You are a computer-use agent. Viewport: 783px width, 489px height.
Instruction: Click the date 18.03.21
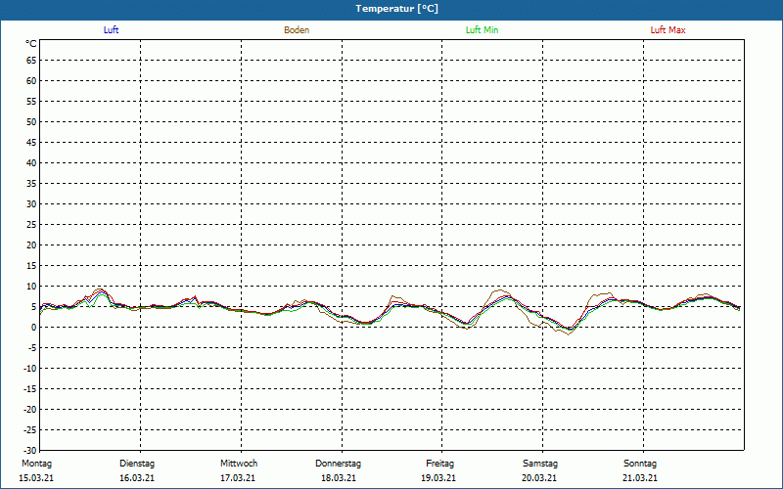(339, 478)
